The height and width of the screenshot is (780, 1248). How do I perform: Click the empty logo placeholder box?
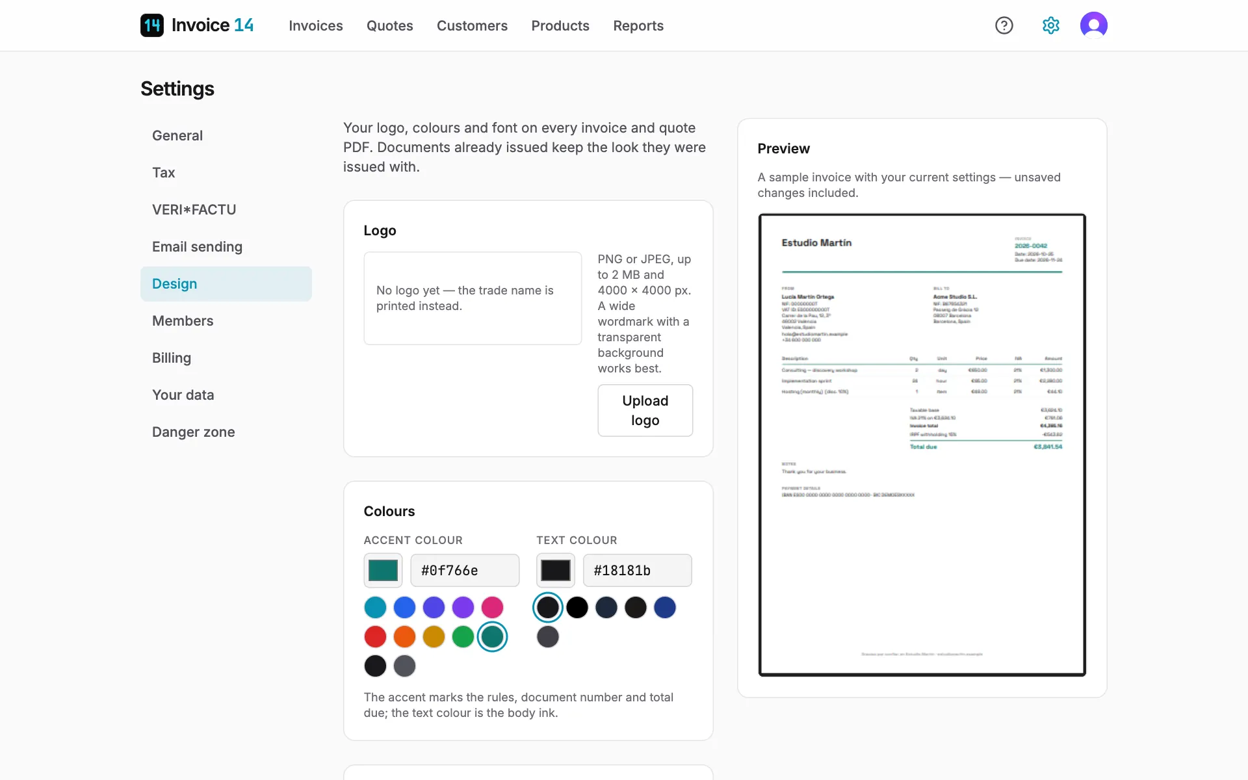pyautogui.click(x=473, y=298)
